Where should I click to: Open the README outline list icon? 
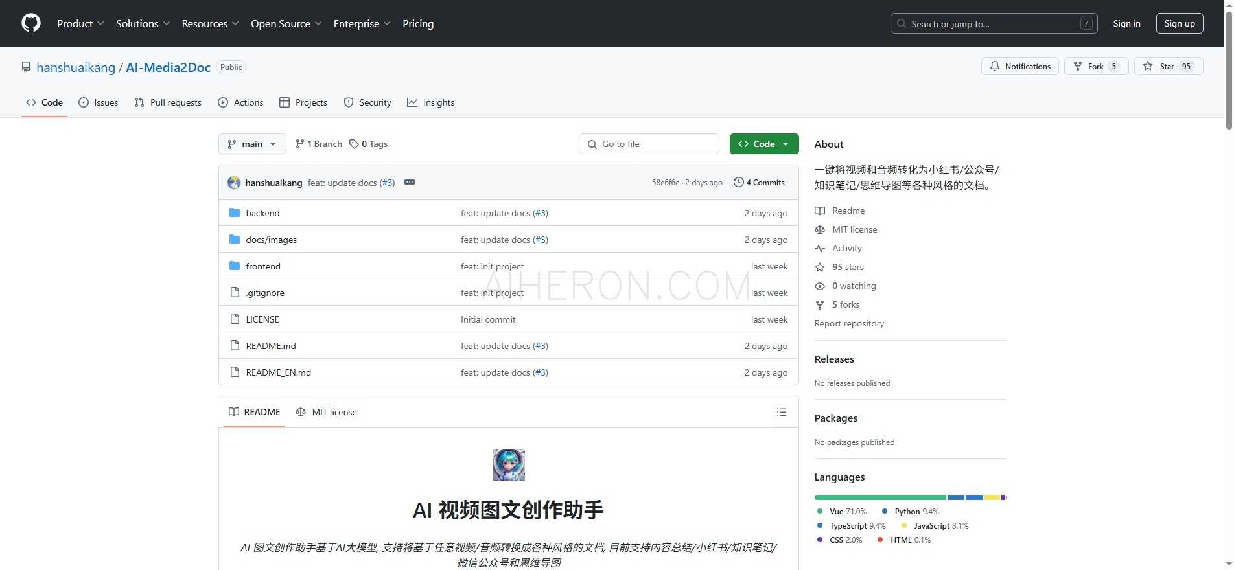[x=782, y=412]
